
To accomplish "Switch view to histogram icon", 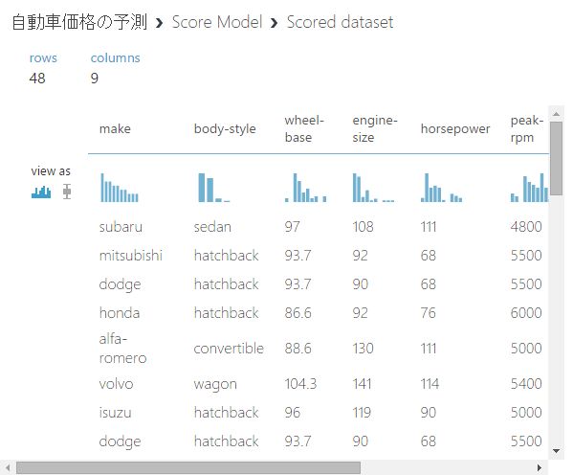I will coord(41,192).
